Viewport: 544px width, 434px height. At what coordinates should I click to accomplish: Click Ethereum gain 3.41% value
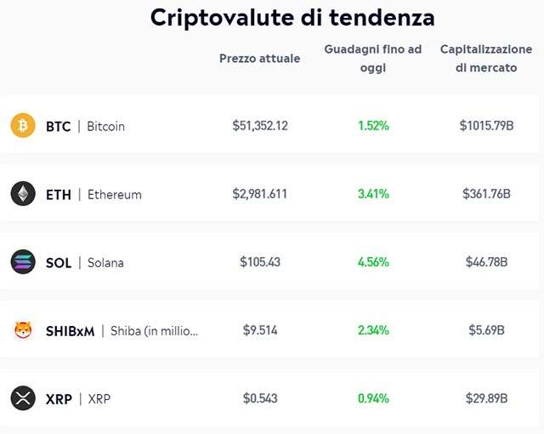point(373,194)
